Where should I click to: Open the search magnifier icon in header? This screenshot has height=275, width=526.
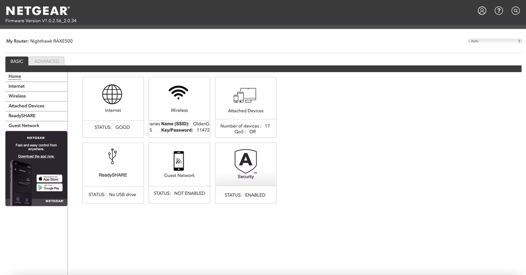516,11
